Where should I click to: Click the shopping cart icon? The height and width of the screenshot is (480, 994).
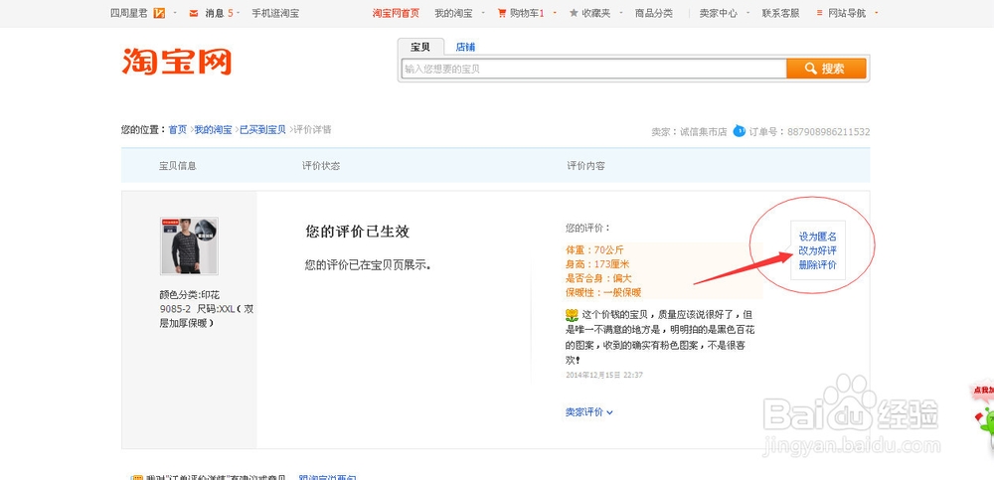pos(502,13)
